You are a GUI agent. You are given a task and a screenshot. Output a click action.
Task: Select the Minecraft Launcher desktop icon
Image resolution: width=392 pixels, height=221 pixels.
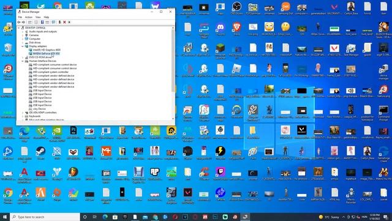coord(221,51)
